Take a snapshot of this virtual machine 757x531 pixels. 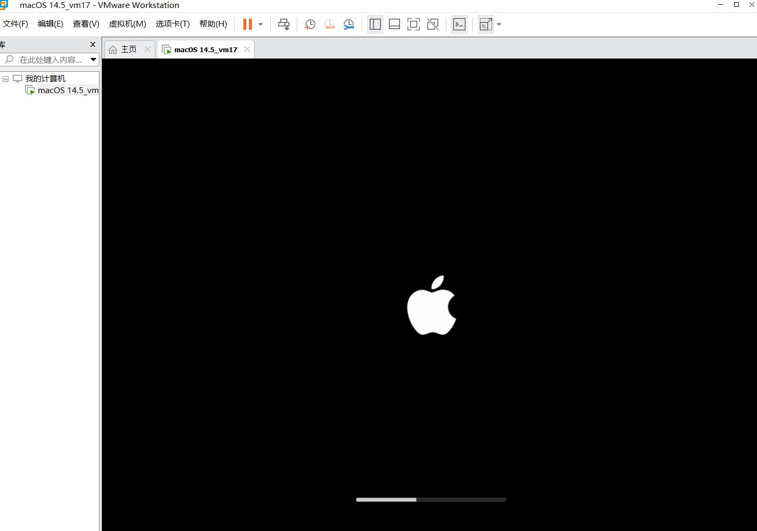310,24
